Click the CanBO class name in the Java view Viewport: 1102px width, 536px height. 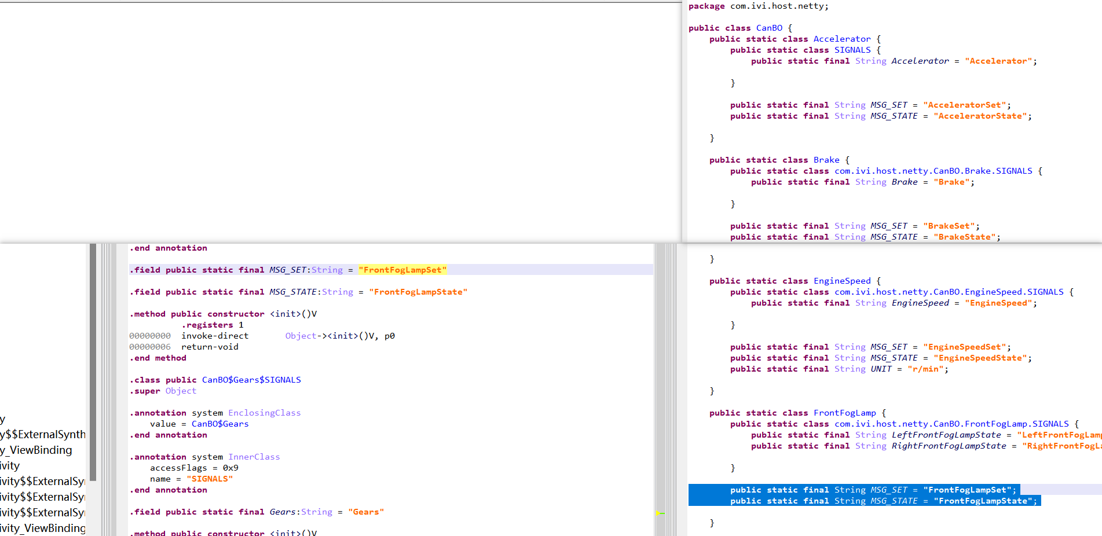[769, 28]
